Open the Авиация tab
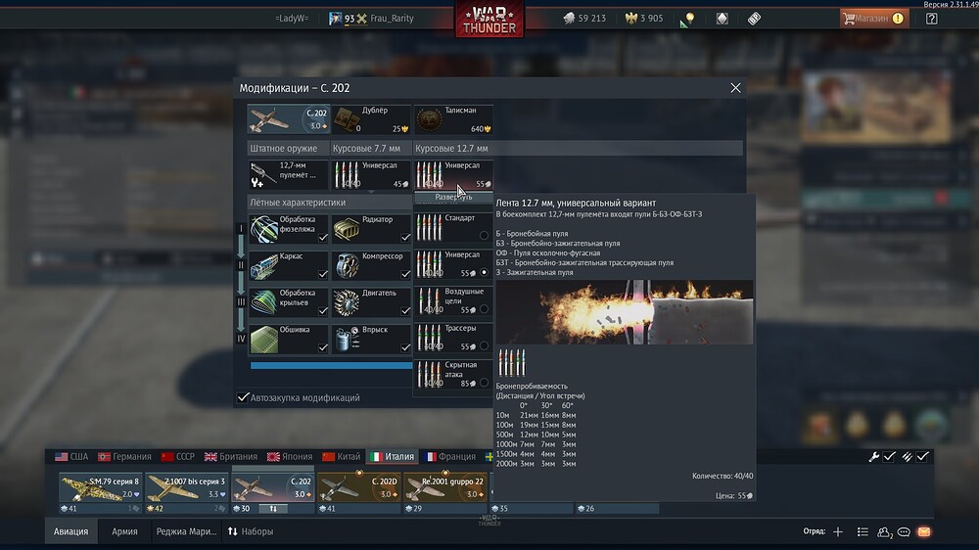Image resolution: width=979 pixels, height=550 pixels. [71, 531]
